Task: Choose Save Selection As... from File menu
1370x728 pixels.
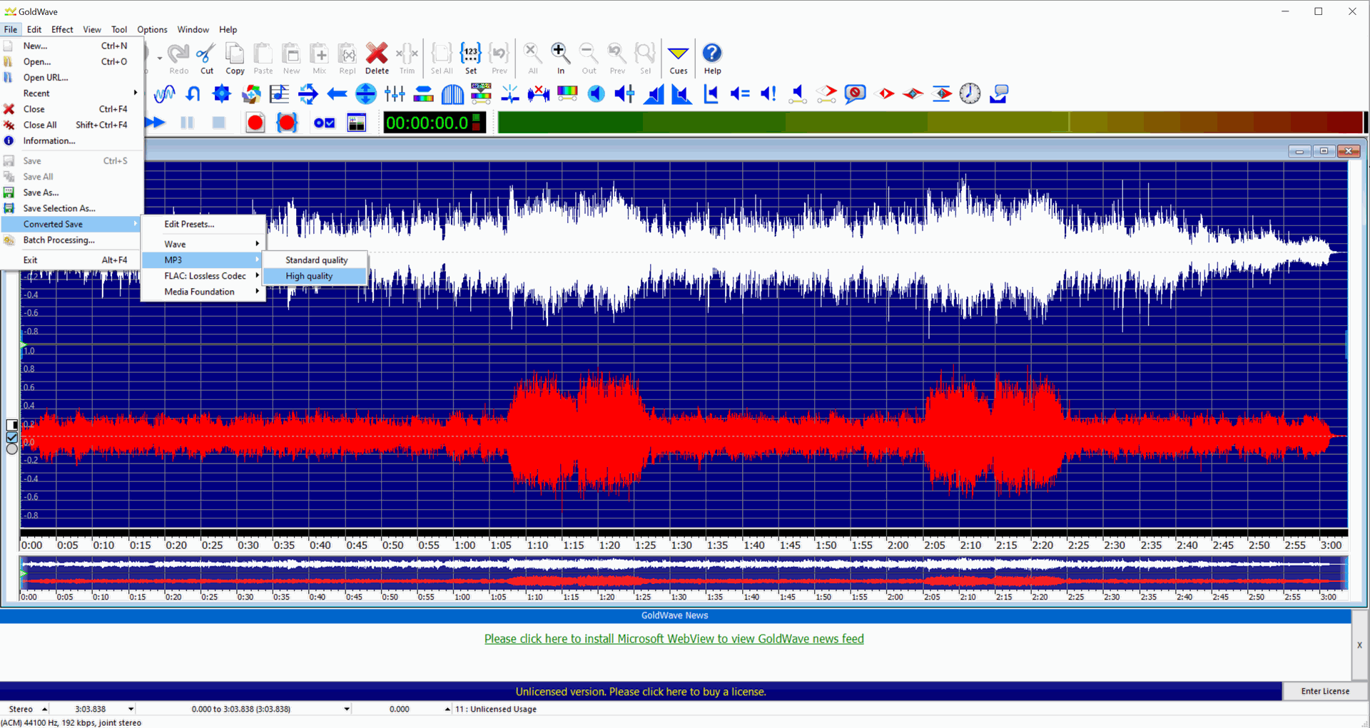Action: click(71, 208)
